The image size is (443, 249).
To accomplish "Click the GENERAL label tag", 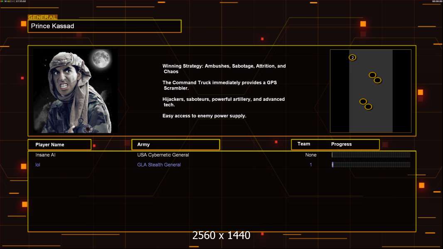I will (43, 17).
